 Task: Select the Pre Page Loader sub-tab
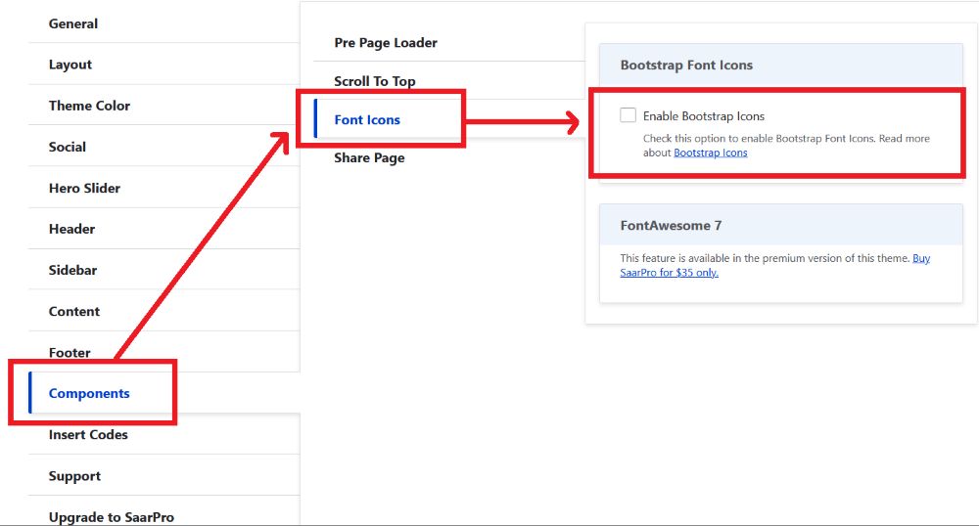coord(386,43)
